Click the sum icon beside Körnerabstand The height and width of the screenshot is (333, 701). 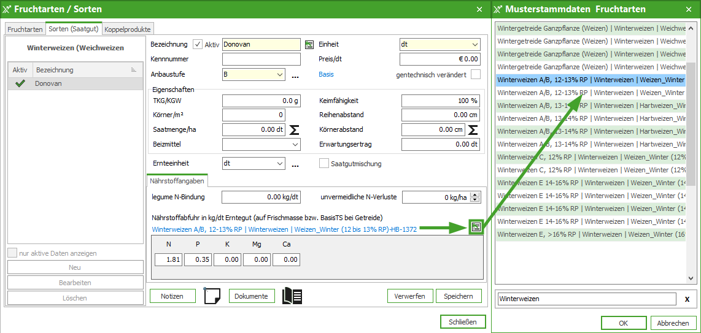tap(473, 130)
